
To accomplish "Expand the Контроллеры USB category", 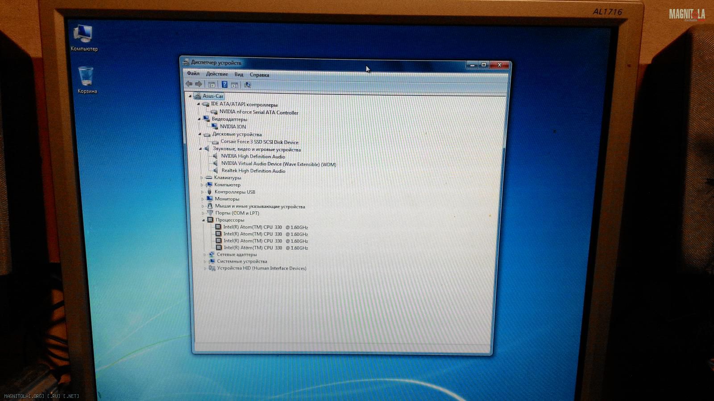I will point(202,192).
